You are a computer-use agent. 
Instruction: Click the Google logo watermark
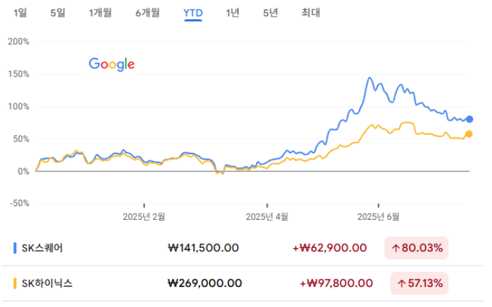coord(112,64)
